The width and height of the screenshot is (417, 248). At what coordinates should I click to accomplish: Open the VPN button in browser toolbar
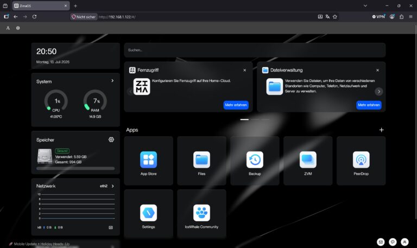click(x=378, y=16)
